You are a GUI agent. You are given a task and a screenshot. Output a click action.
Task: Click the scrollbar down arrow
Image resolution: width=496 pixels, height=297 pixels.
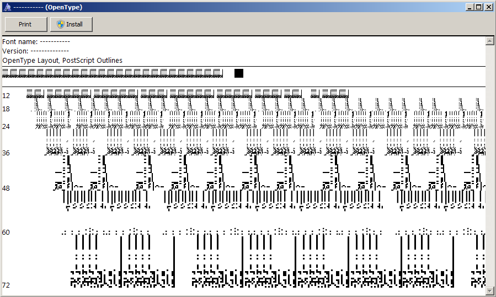click(489, 290)
